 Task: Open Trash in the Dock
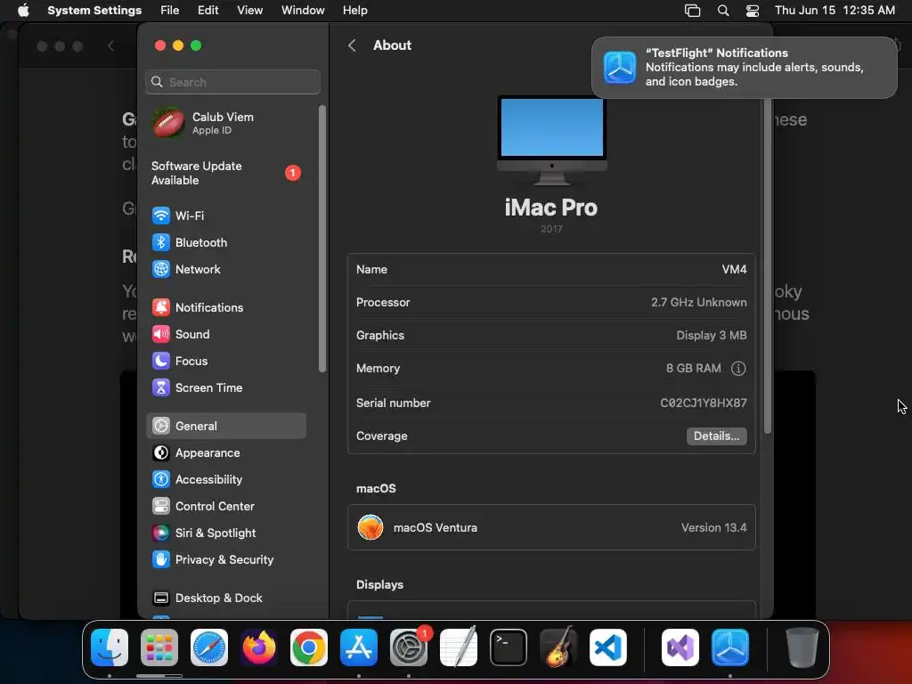802,647
